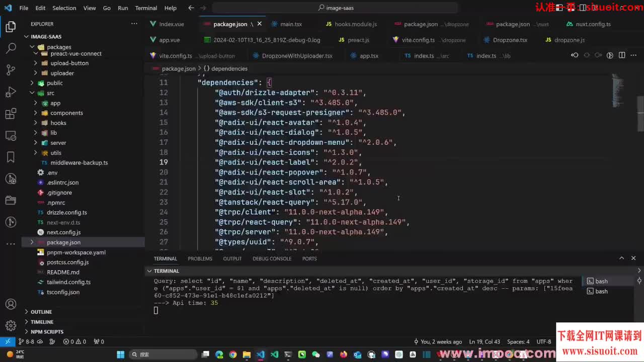The height and width of the screenshot is (362, 644).
Task: Split the editor to the right
Action: [622, 55]
